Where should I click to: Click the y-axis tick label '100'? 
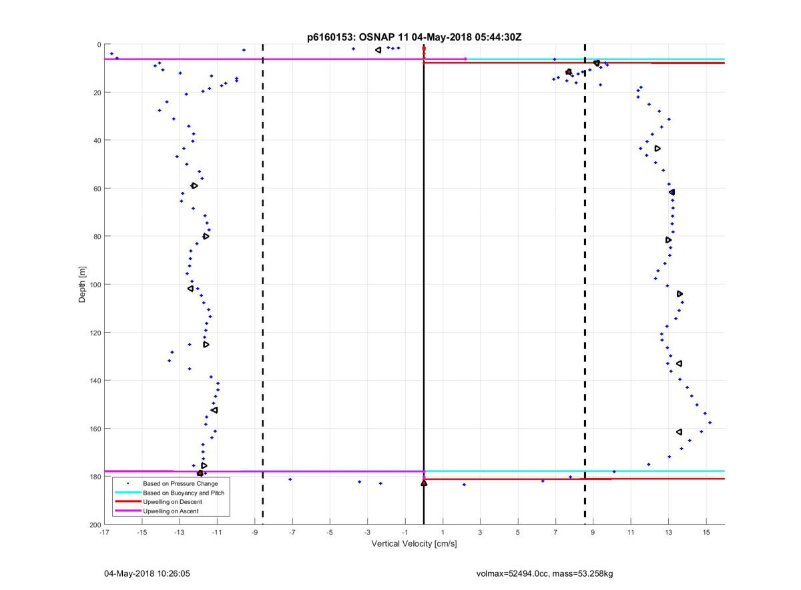(x=95, y=285)
